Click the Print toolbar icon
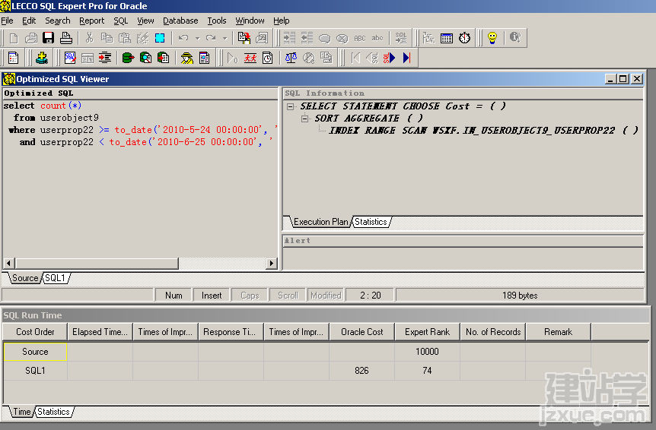The height and width of the screenshot is (430, 656). pyautogui.click(x=66, y=39)
